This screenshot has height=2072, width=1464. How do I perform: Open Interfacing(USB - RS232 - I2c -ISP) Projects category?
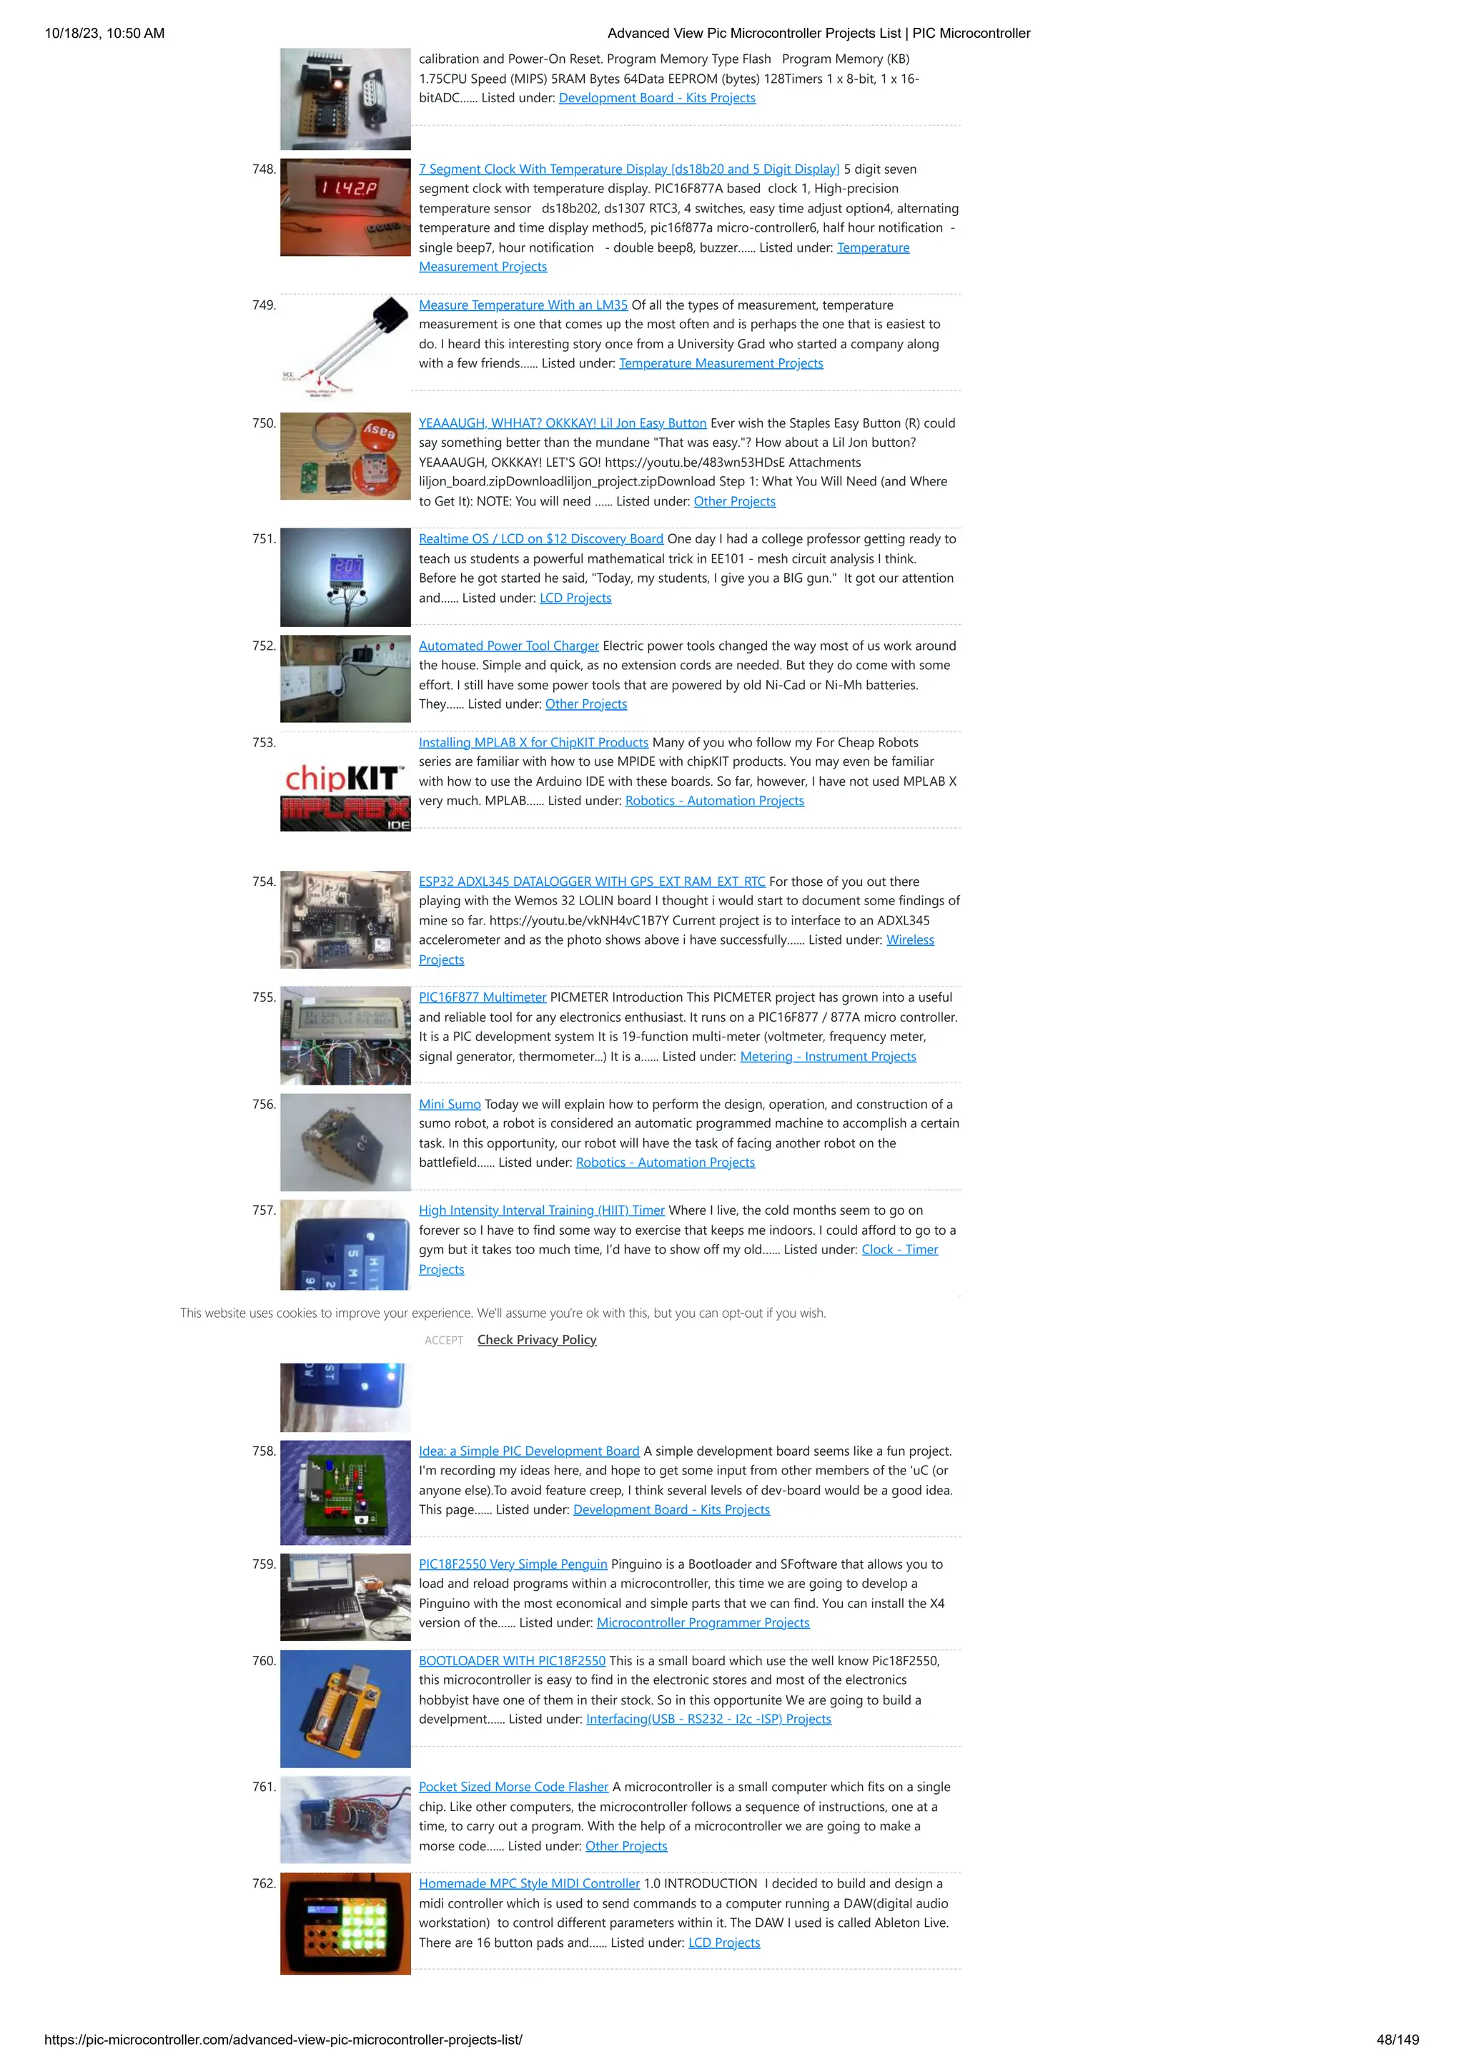click(708, 1719)
